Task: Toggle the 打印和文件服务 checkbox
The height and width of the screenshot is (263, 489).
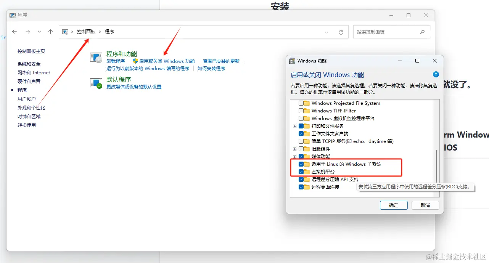Action: pos(301,126)
